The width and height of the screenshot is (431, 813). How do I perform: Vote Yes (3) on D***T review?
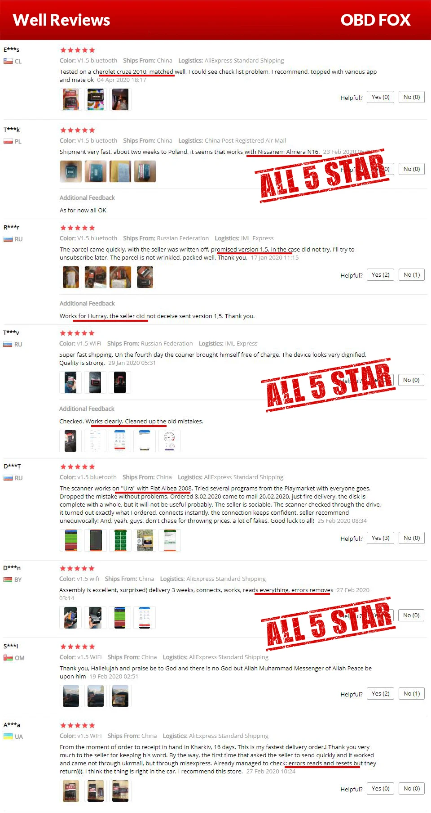click(380, 538)
